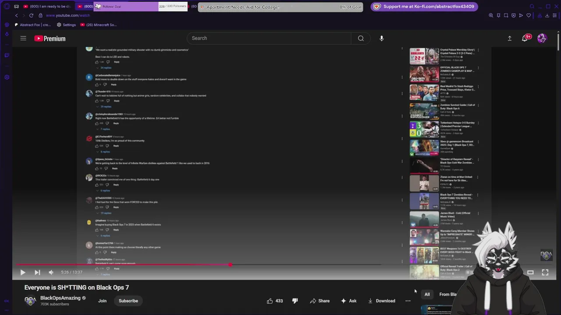Open the account avatar menu
This screenshot has height=315, width=561.
coord(542,38)
